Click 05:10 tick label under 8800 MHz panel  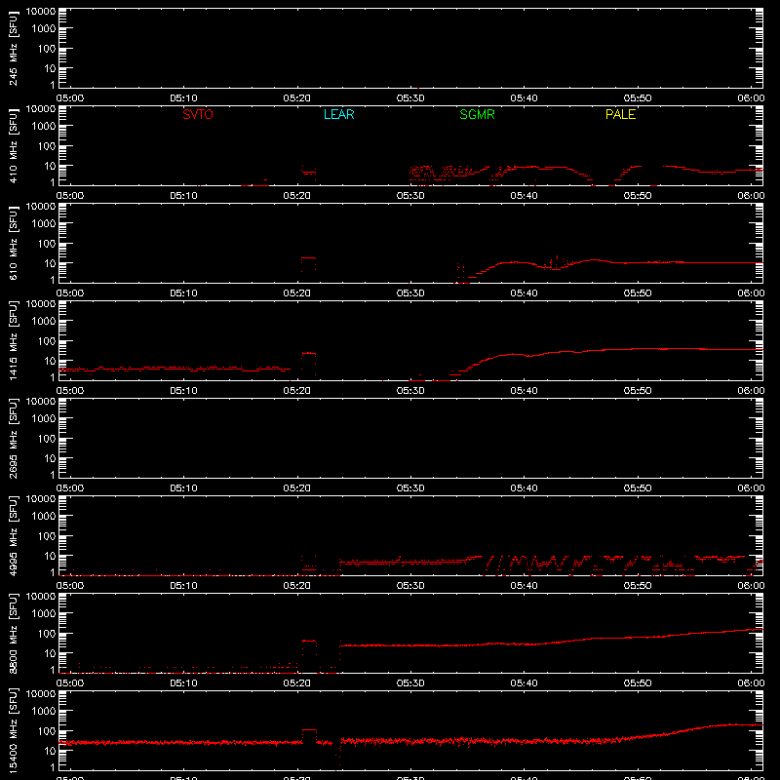(183, 683)
